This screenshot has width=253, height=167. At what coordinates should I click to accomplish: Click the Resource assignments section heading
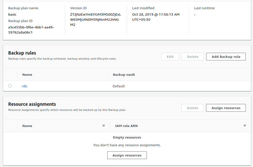(32, 104)
